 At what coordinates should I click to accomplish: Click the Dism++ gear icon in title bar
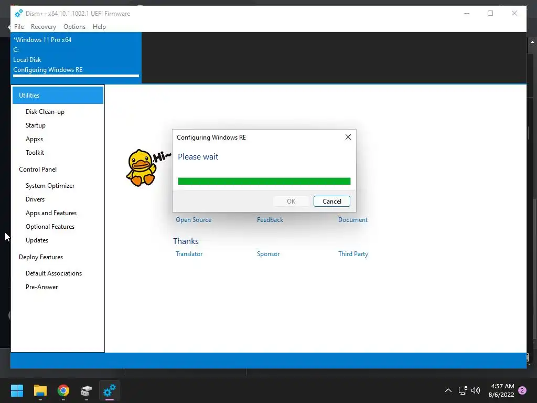pyautogui.click(x=18, y=13)
